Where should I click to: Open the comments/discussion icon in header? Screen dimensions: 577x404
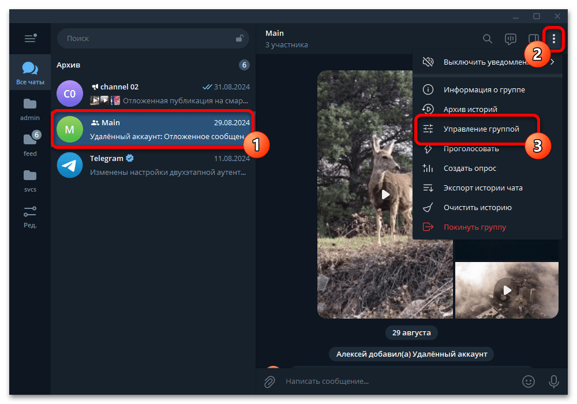pyautogui.click(x=511, y=39)
